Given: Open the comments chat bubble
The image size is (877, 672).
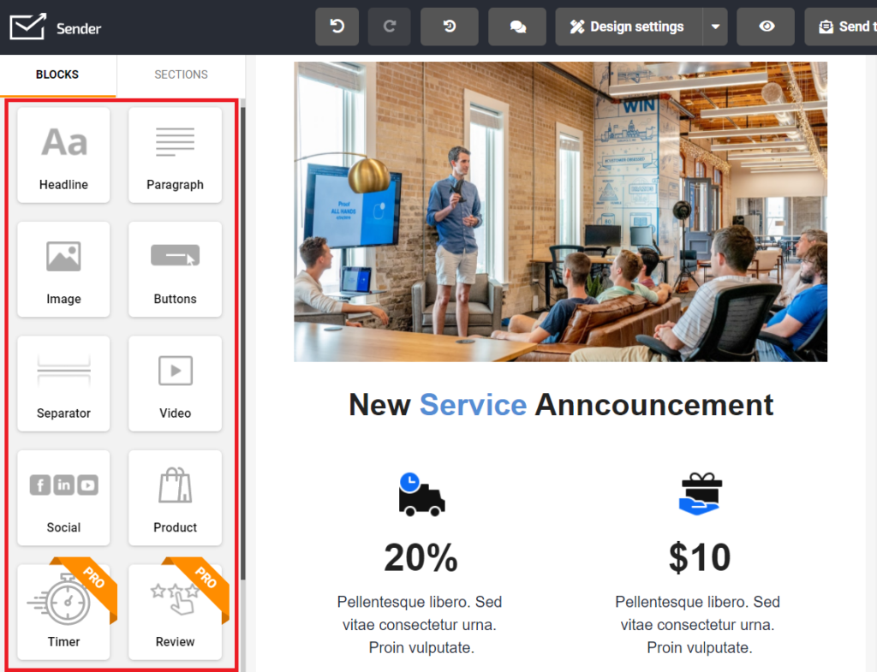Looking at the screenshot, I should coord(516,27).
